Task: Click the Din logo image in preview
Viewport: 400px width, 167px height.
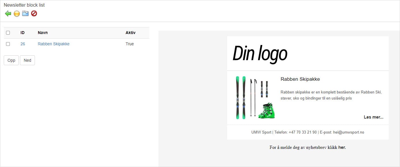Action: click(260, 54)
